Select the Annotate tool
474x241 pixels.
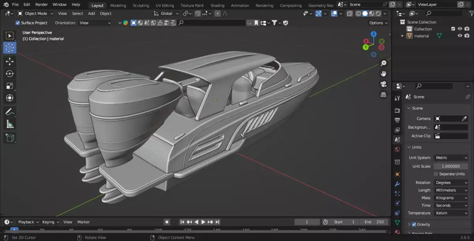tap(10, 112)
